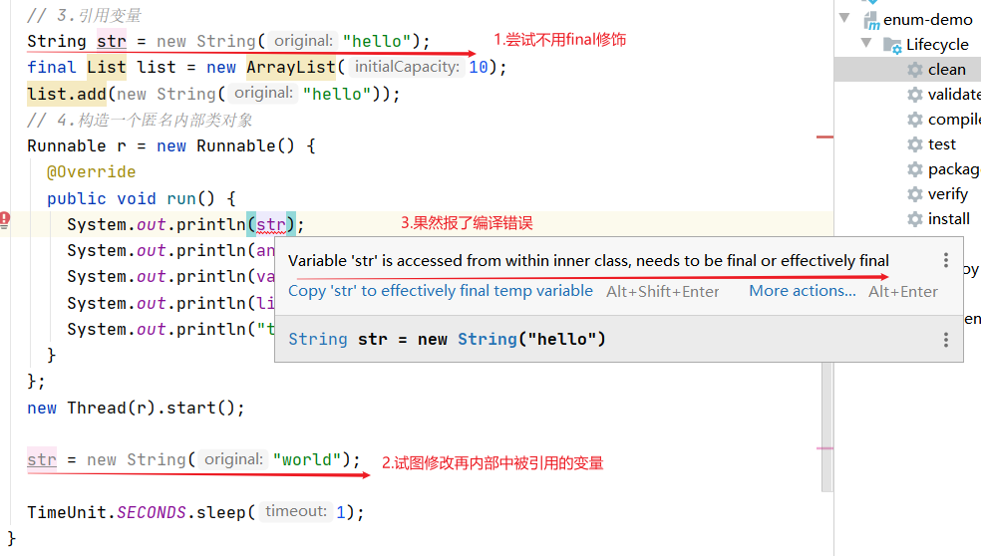
Task: Click the Lifecycle folder icon
Action: pyautogui.click(x=892, y=45)
